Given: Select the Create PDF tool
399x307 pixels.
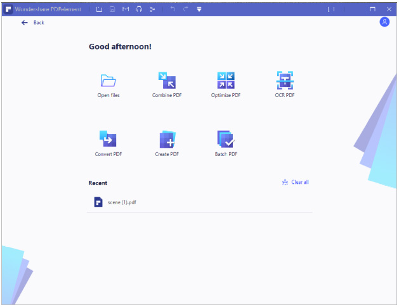Looking at the screenshot, I should click(167, 143).
